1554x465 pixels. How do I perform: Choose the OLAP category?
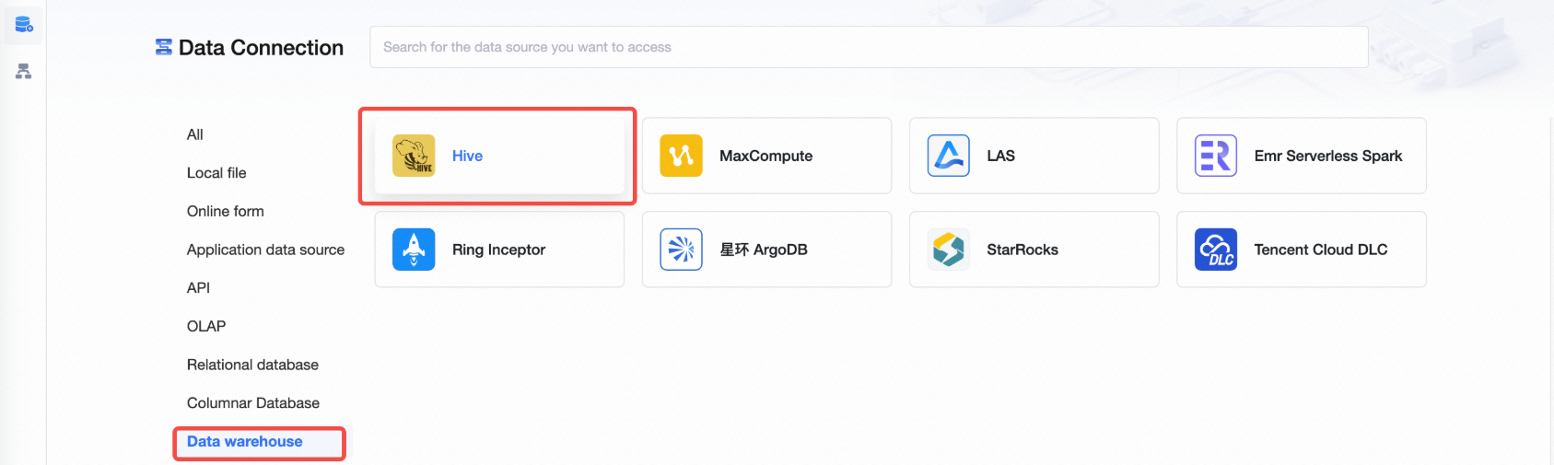pos(206,327)
